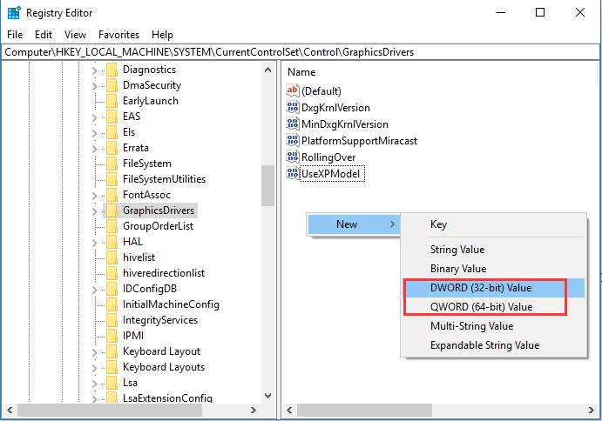Select the PlatformSupportMiracast value icon
The width and height of the screenshot is (602, 421).
tap(293, 140)
